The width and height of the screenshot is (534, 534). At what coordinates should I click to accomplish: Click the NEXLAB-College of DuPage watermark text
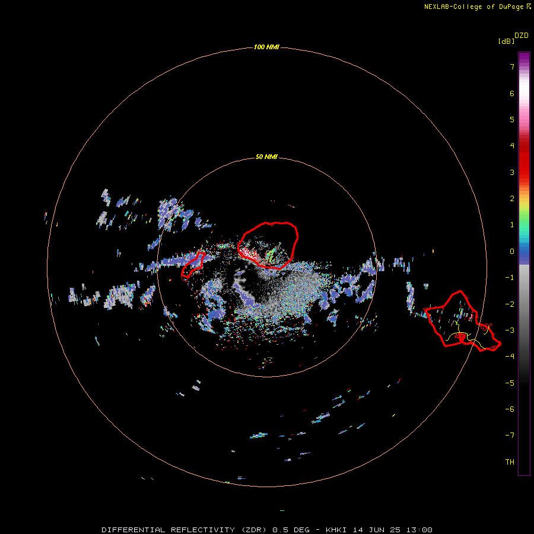point(478,7)
